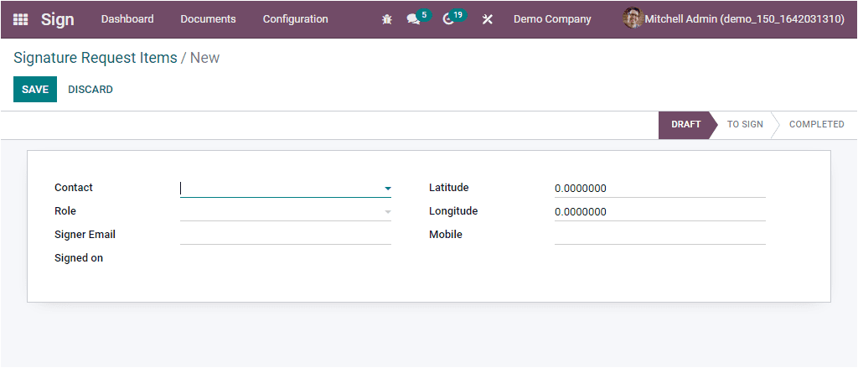This screenshot has height=368, width=858.
Task: Click the Mobile label
Action: pyautogui.click(x=446, y=235)
